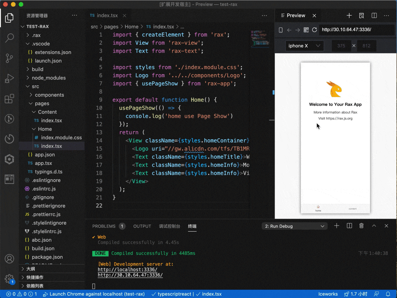Switch to 调试控制台 debug console tab

click(x=169, y=226)
